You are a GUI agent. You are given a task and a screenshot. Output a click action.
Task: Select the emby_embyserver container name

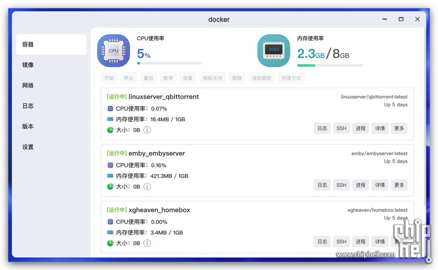click(x=157, y=154)
